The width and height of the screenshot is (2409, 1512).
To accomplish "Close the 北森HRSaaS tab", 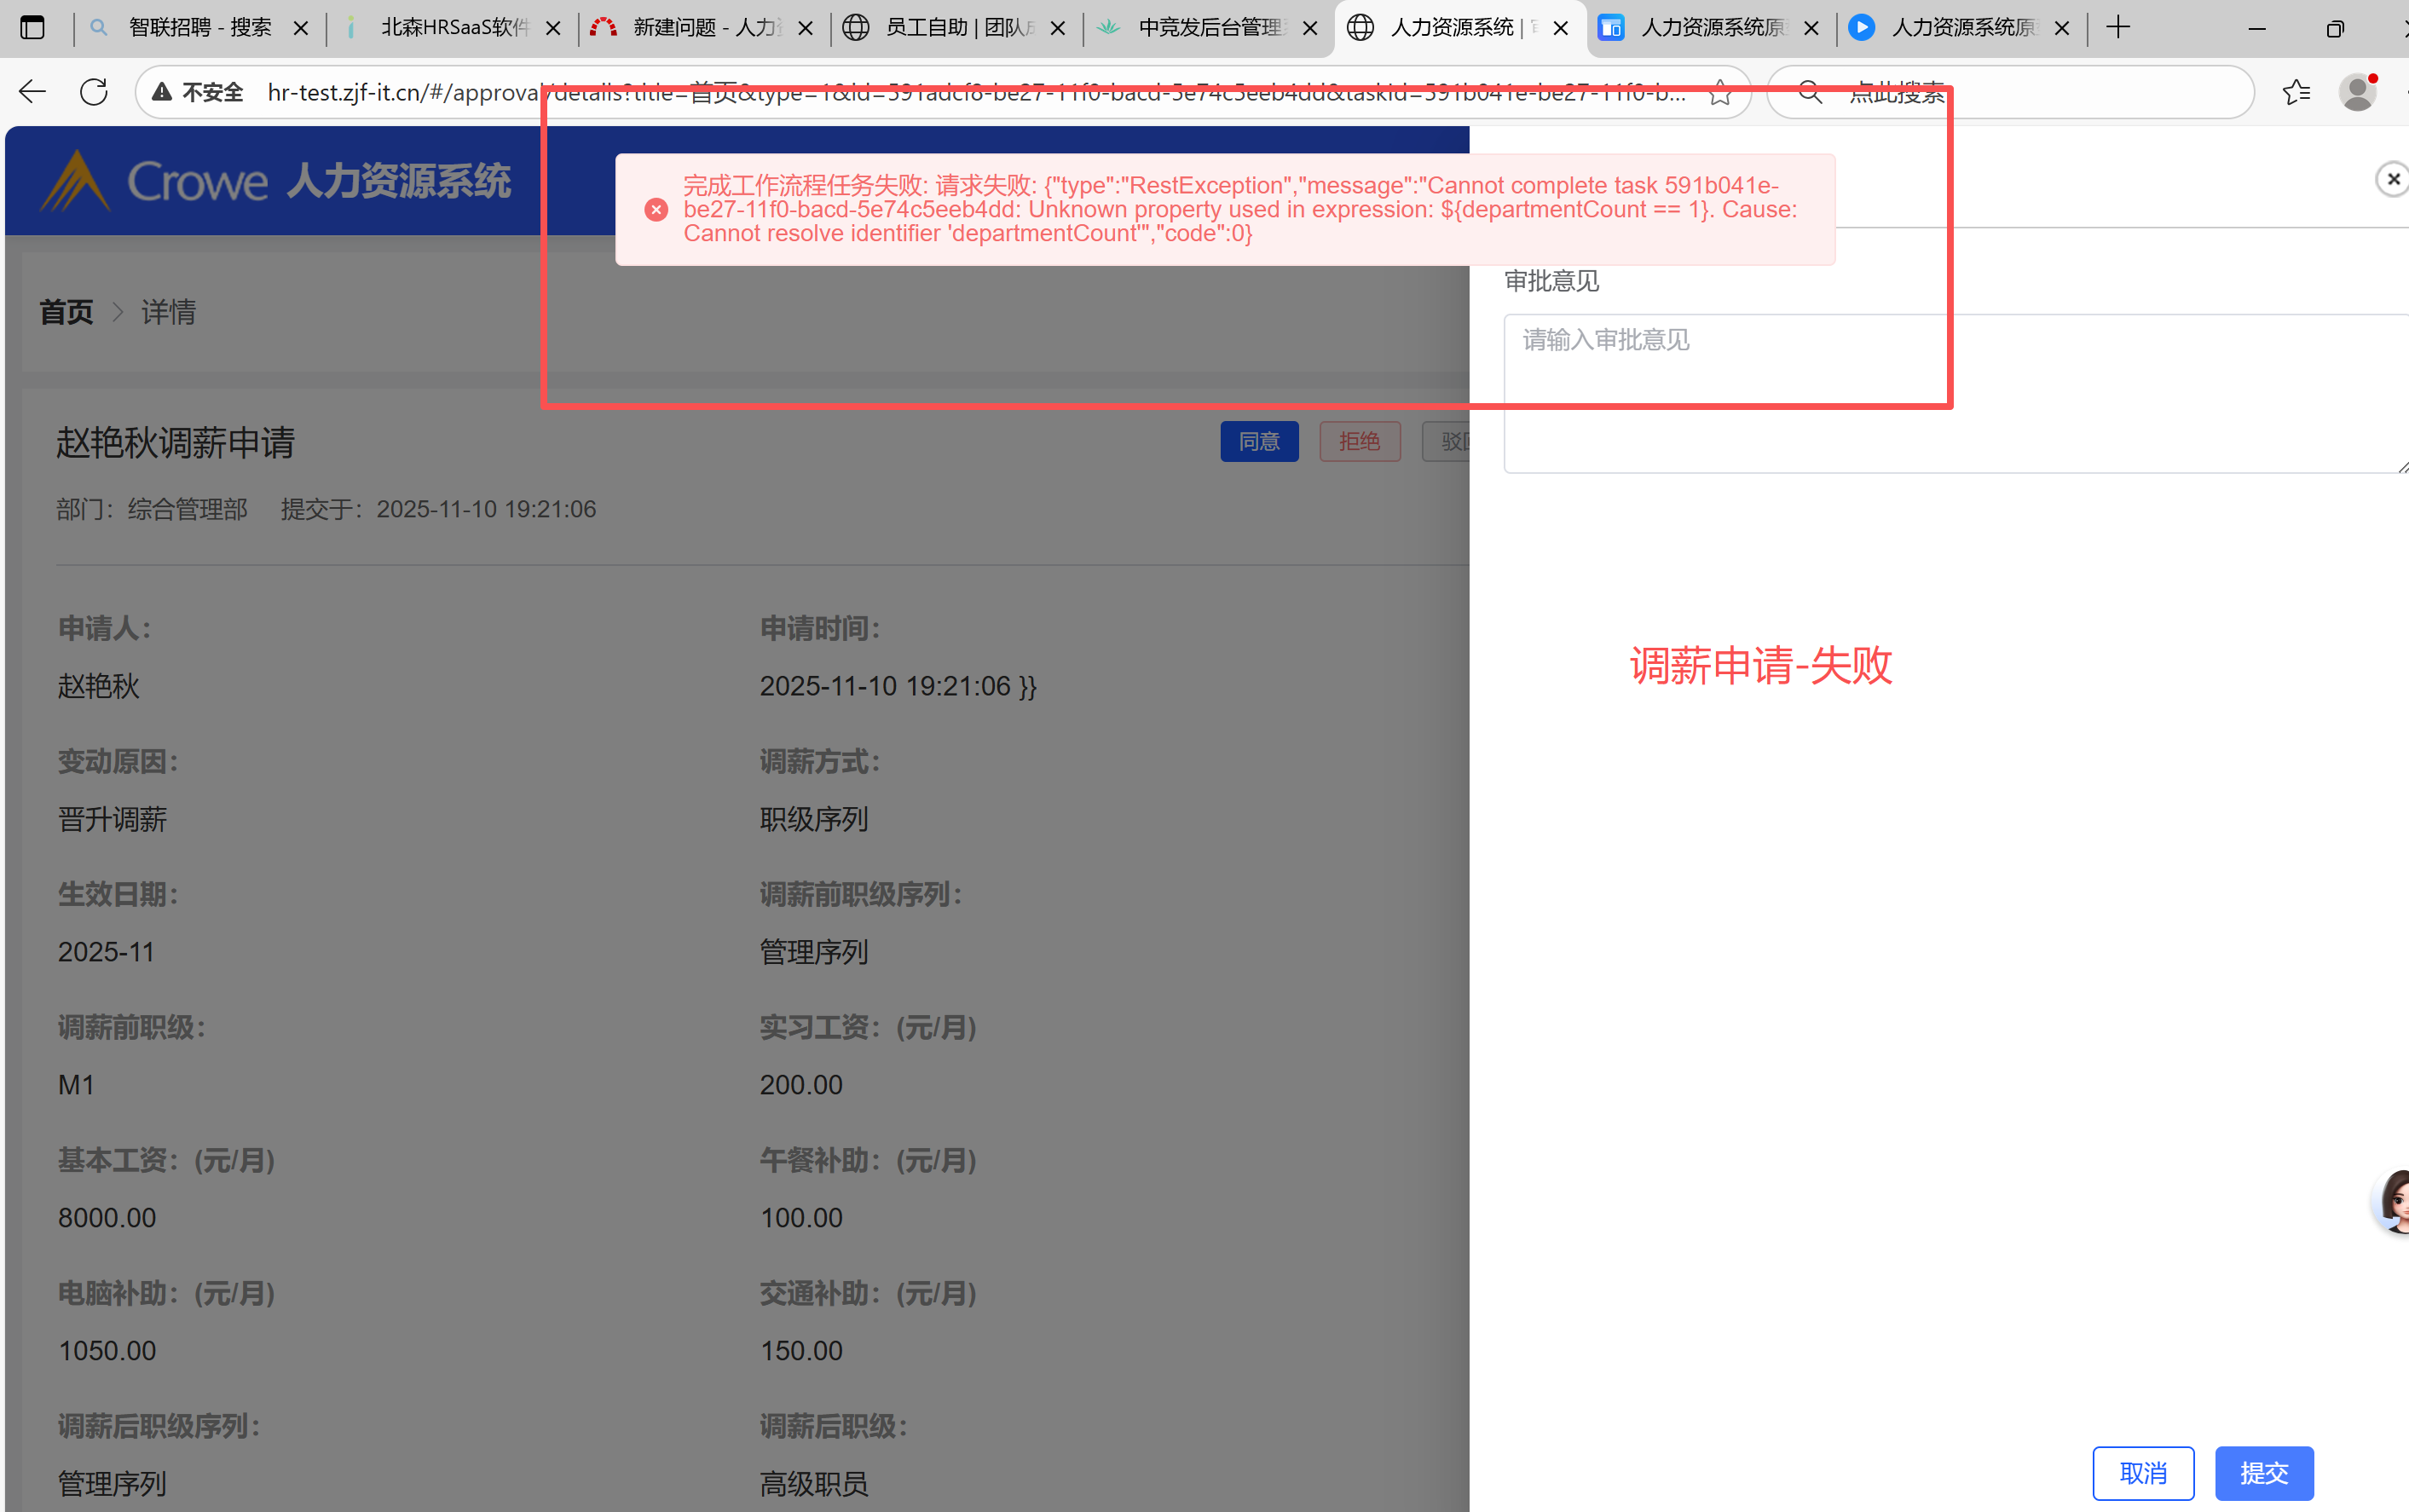I will (x=553, y=28).
